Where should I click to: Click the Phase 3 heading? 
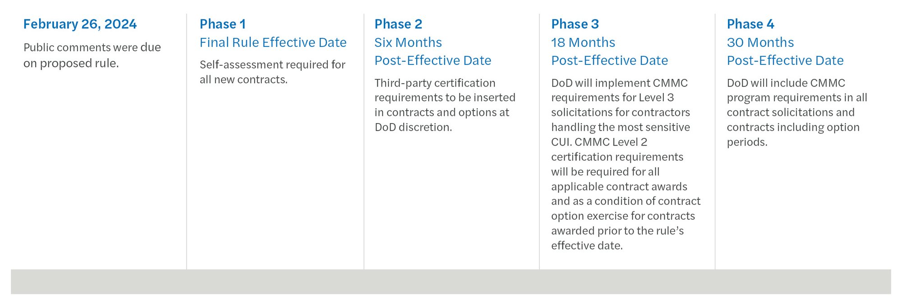click(575, 24)
